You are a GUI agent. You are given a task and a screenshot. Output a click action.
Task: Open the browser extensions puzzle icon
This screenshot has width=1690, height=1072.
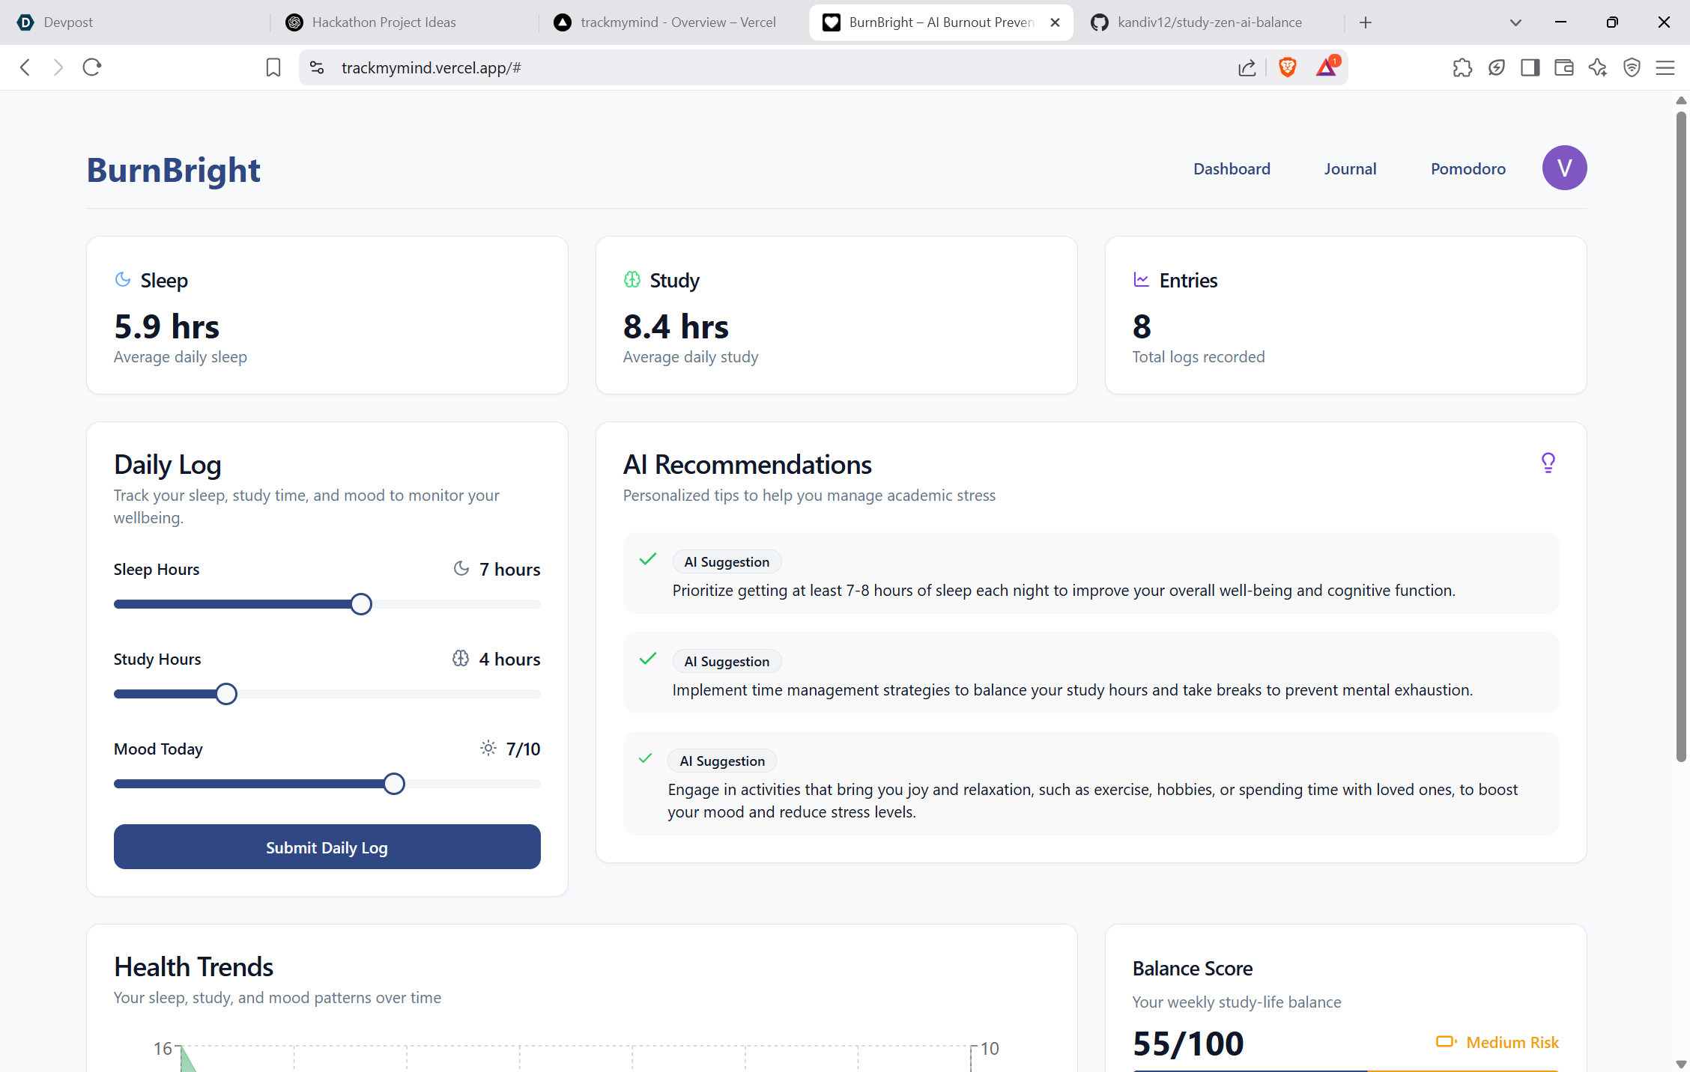pos(1462,67)
